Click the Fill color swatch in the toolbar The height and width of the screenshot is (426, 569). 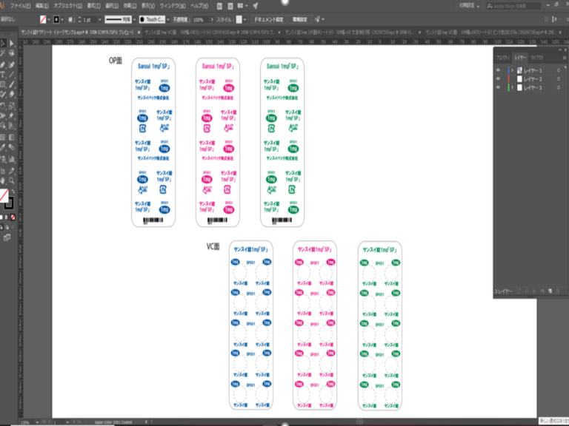click(x=4, y=195)
